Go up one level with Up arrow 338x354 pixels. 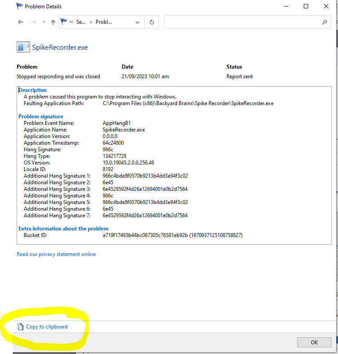53,22
